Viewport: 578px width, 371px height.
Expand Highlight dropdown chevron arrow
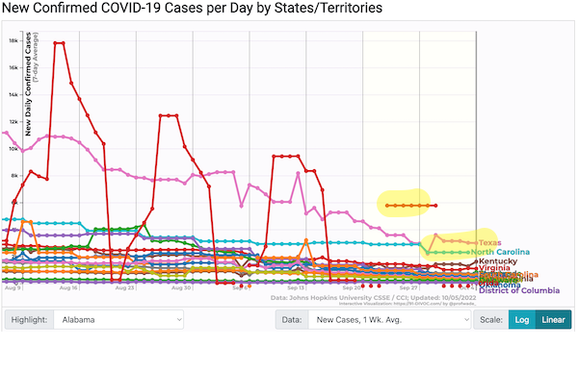click(179, 319)
